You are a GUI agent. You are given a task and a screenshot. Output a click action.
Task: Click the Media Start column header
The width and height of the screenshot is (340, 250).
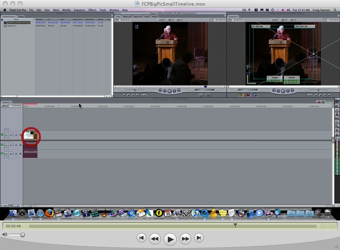tap(79, 19)
